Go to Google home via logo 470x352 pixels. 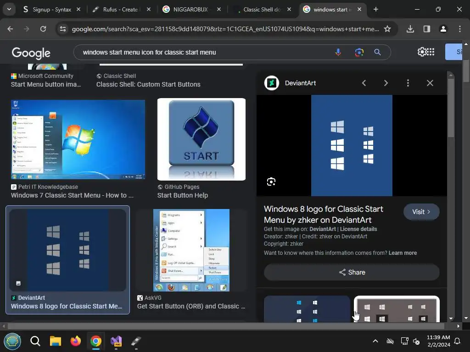pos(31,53)
